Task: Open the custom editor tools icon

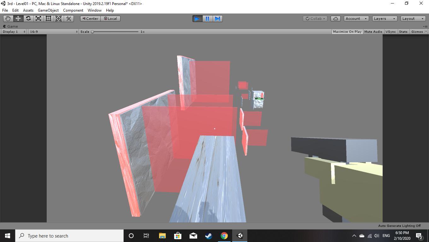Action: pos(68,19)
